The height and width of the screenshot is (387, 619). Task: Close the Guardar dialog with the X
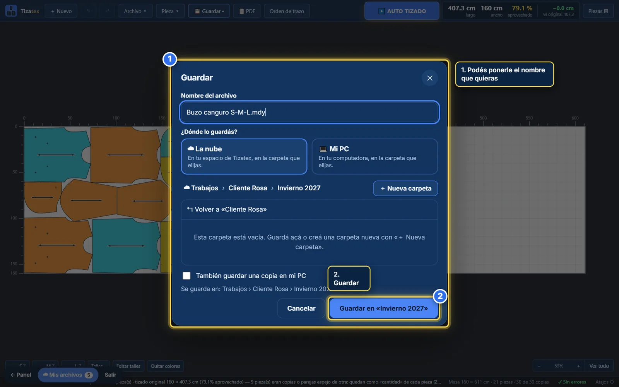(x=429, y=78)
